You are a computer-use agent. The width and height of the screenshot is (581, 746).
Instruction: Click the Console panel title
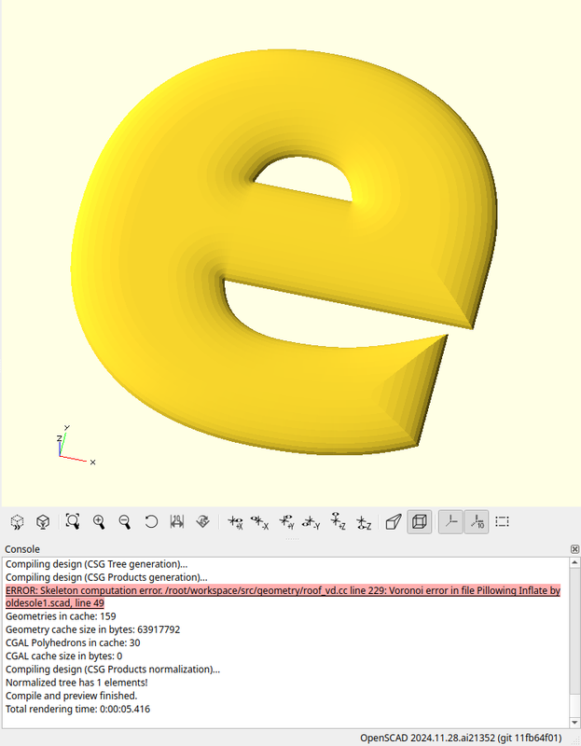[x=22, y=549]
